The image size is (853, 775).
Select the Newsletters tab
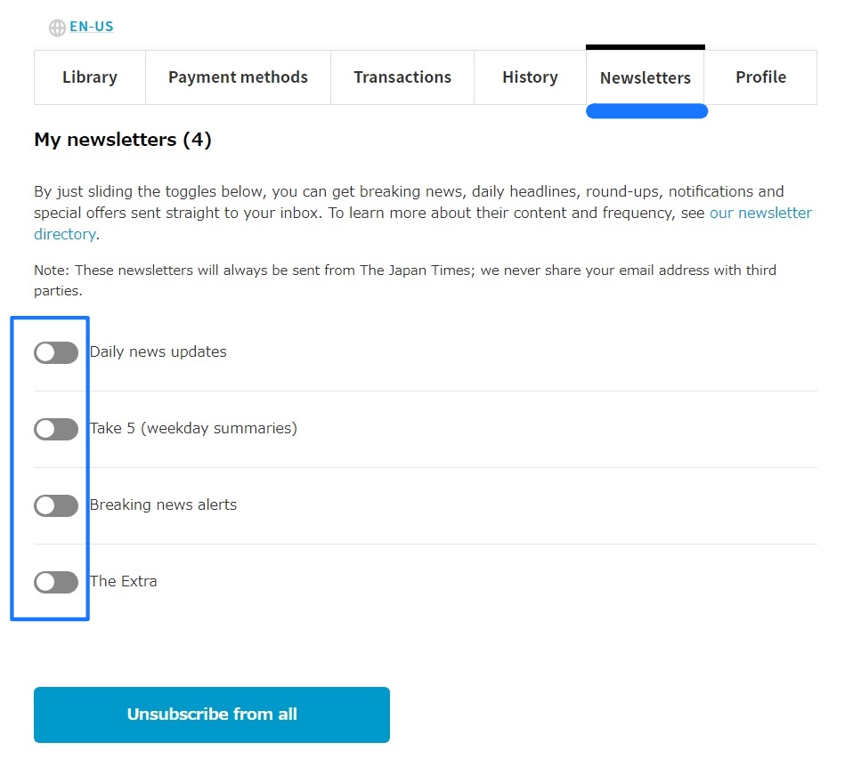tap(646, 77)
